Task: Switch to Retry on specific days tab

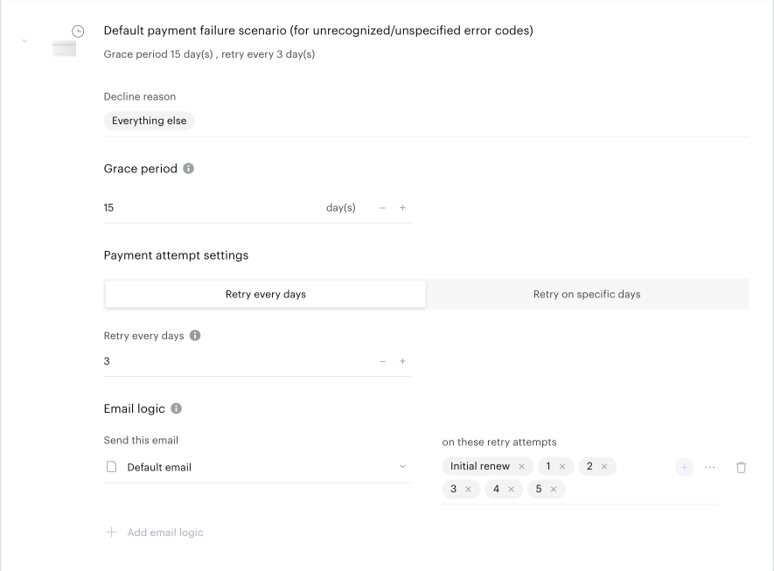Action: [587, 294]
